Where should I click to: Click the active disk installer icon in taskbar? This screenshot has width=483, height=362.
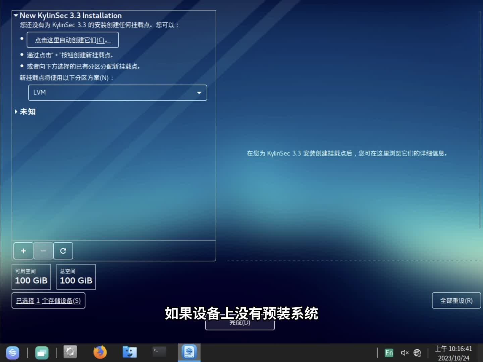[x=189, y=352]
